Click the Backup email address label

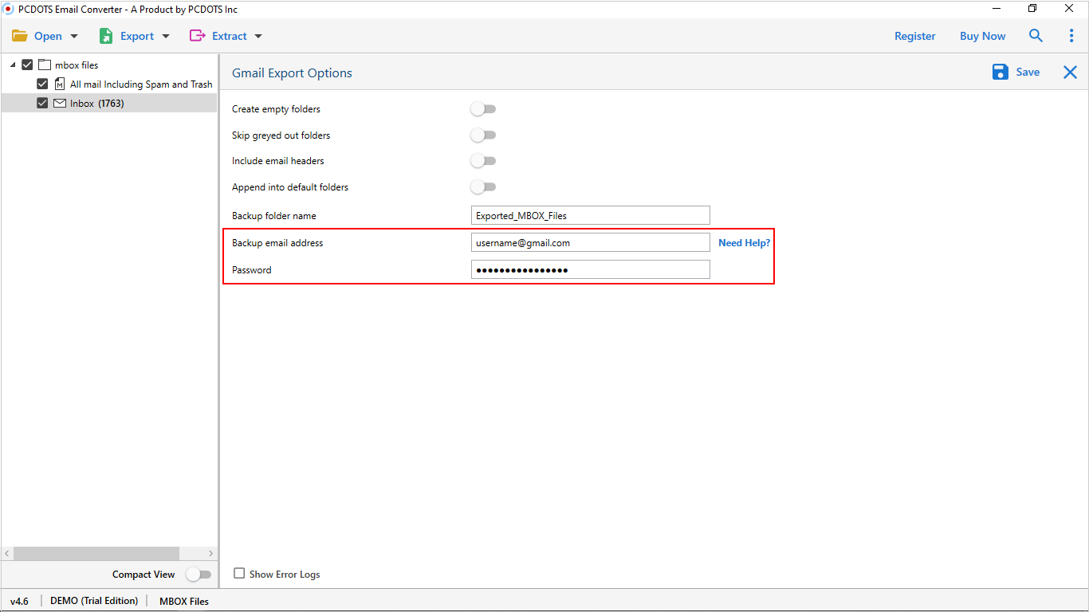point(277,243)
